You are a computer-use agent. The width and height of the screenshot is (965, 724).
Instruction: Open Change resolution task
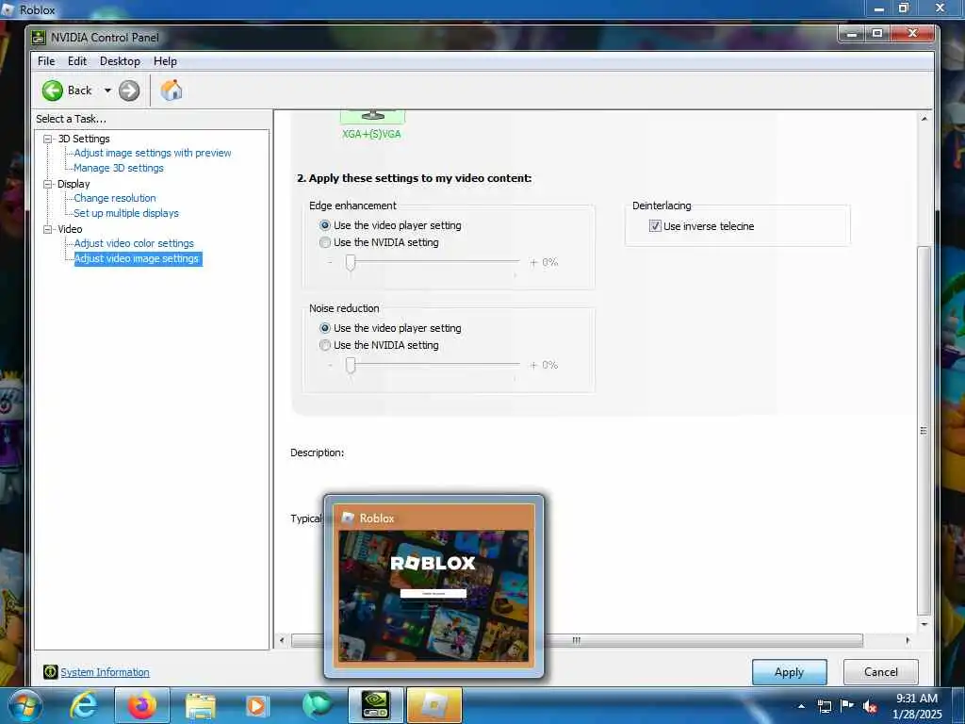coord(115,198)
